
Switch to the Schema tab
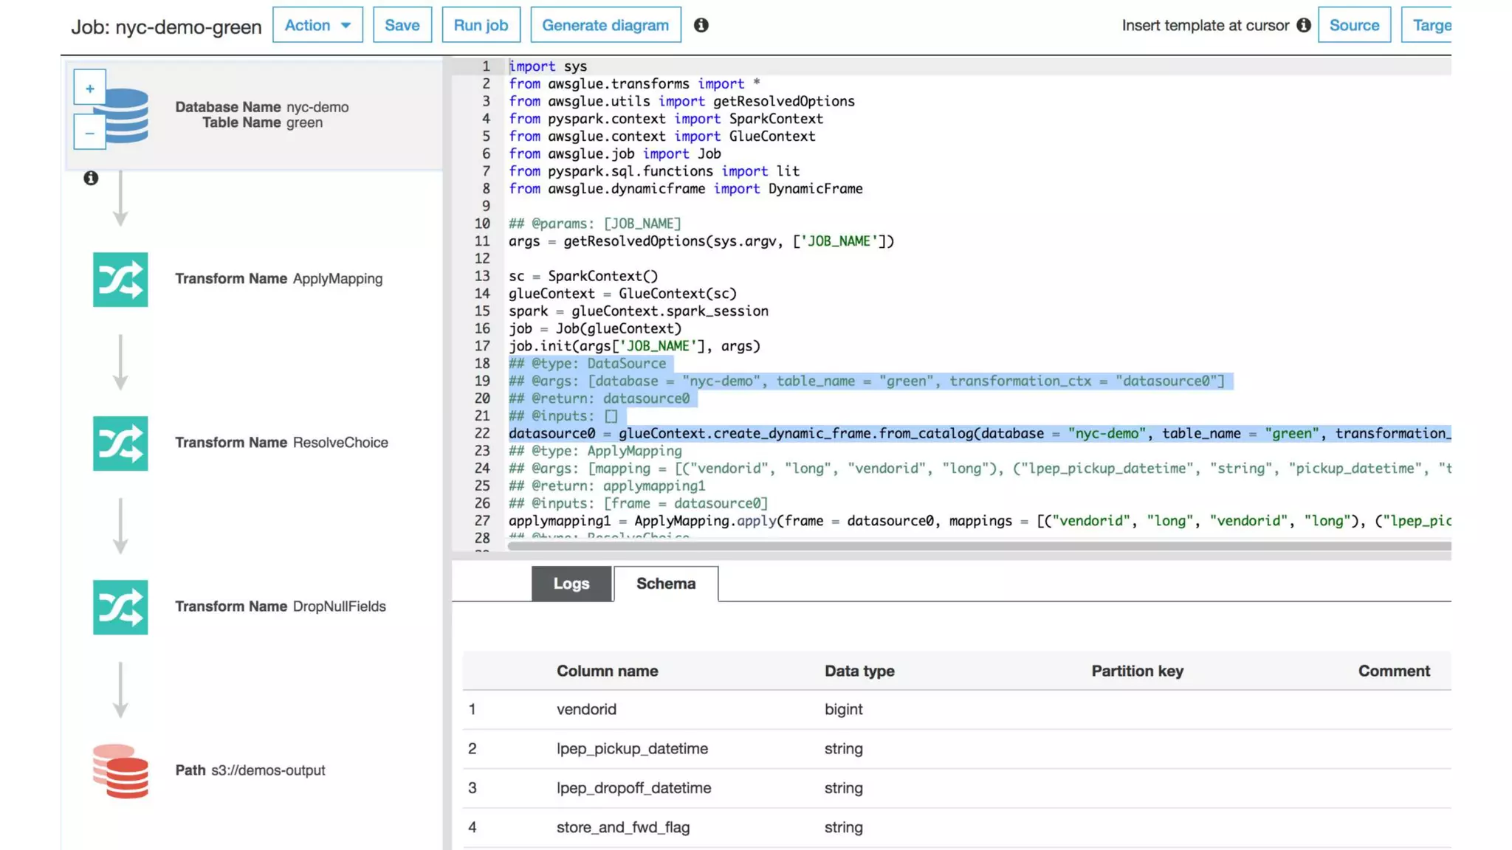pos(665,584)
